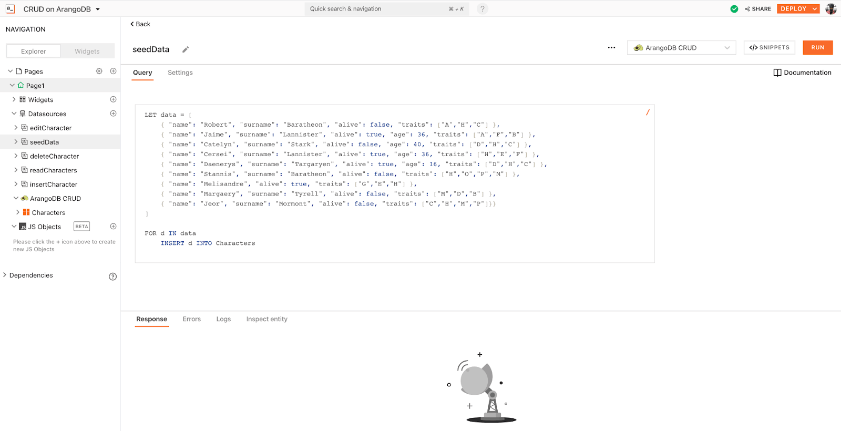
Task: Add a new widget using plus icon
Action: [113, 99]
